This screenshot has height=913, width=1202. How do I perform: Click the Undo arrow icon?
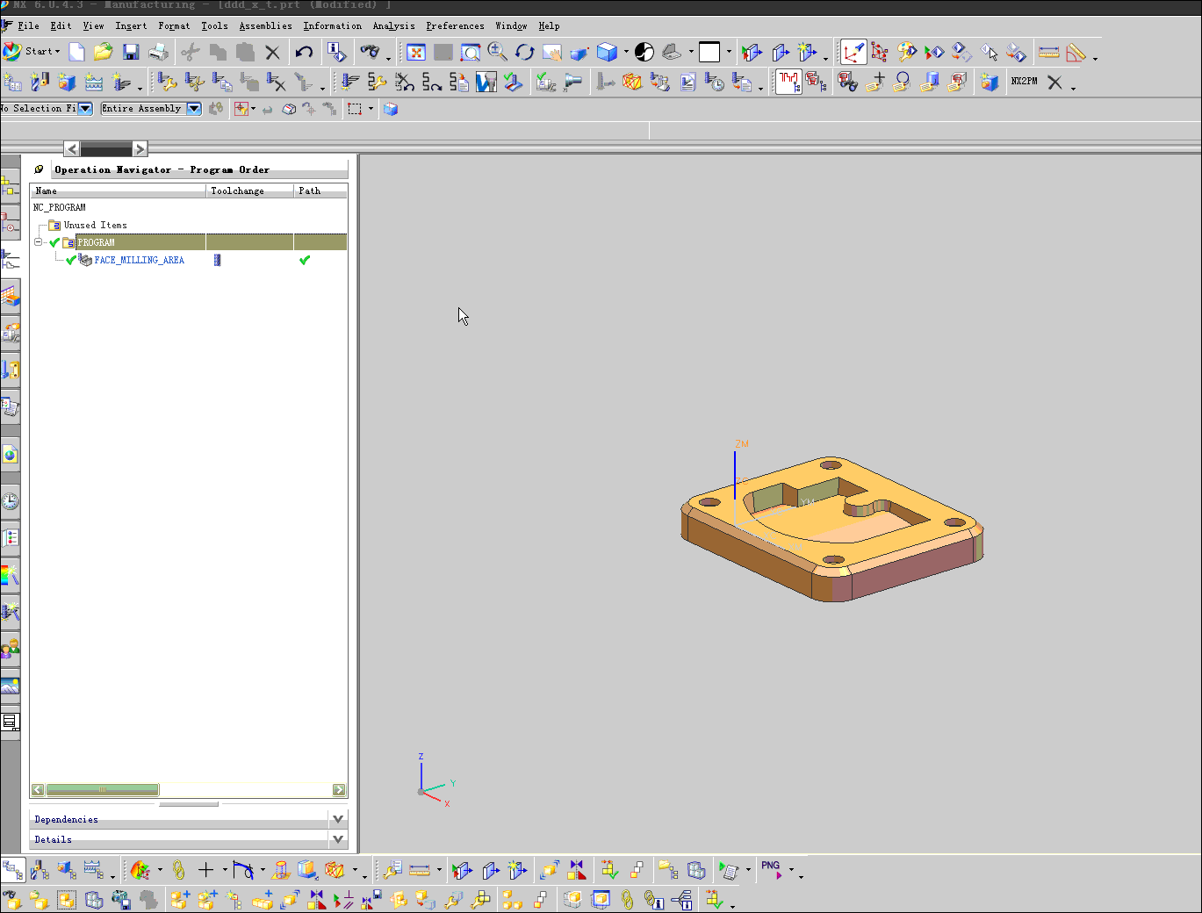pyautogui.click(x=304, y=53)
